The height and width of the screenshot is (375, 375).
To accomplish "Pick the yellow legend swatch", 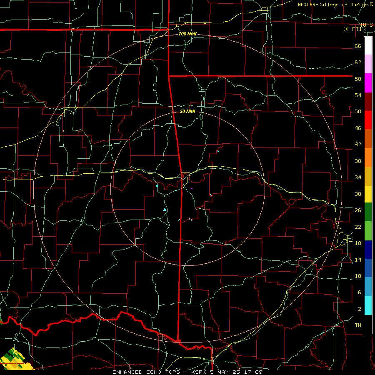I will pos(368,194).
